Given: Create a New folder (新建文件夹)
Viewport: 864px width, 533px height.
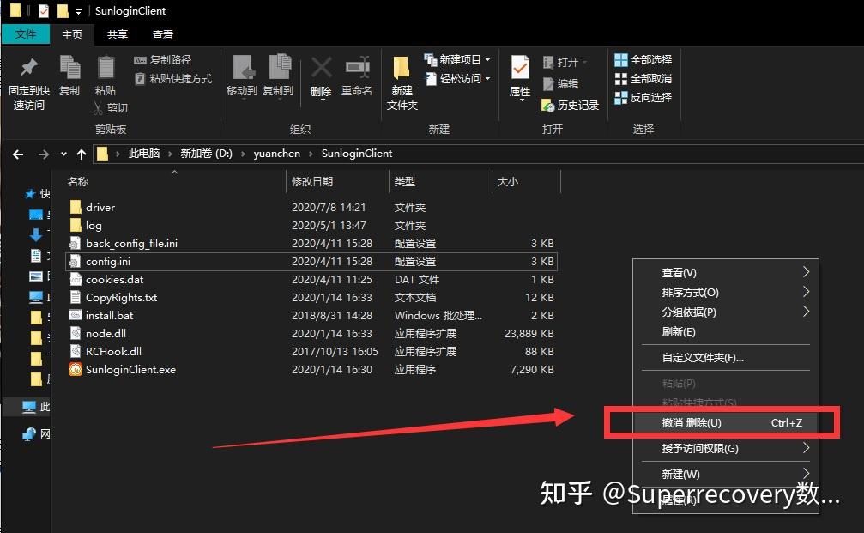Looking at the screenshot, I should coord(402,82).
